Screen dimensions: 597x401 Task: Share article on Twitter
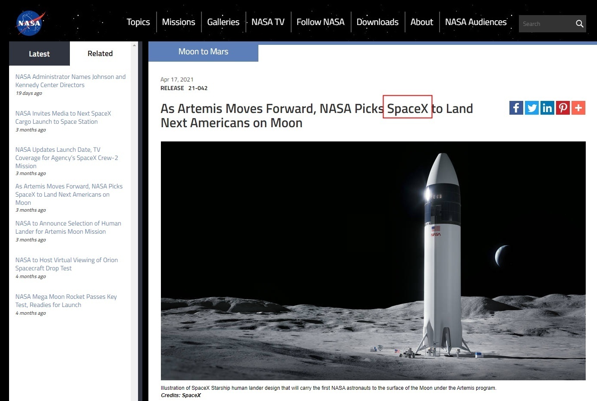(x=531, y=108)
